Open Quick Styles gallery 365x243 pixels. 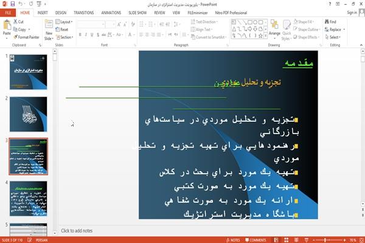click(287, 30)
